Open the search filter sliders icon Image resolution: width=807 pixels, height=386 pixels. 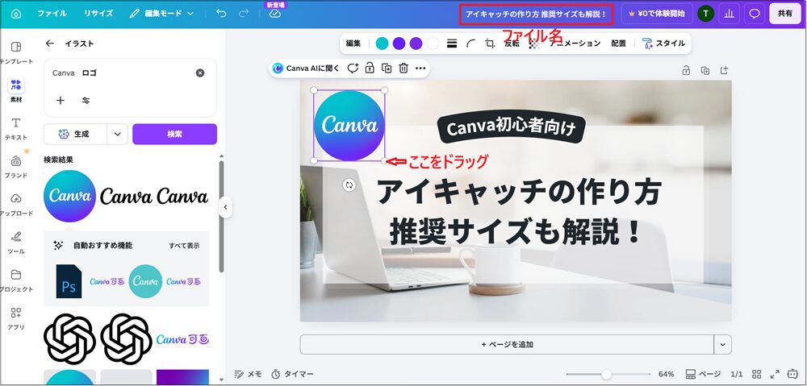coord(86,100)
